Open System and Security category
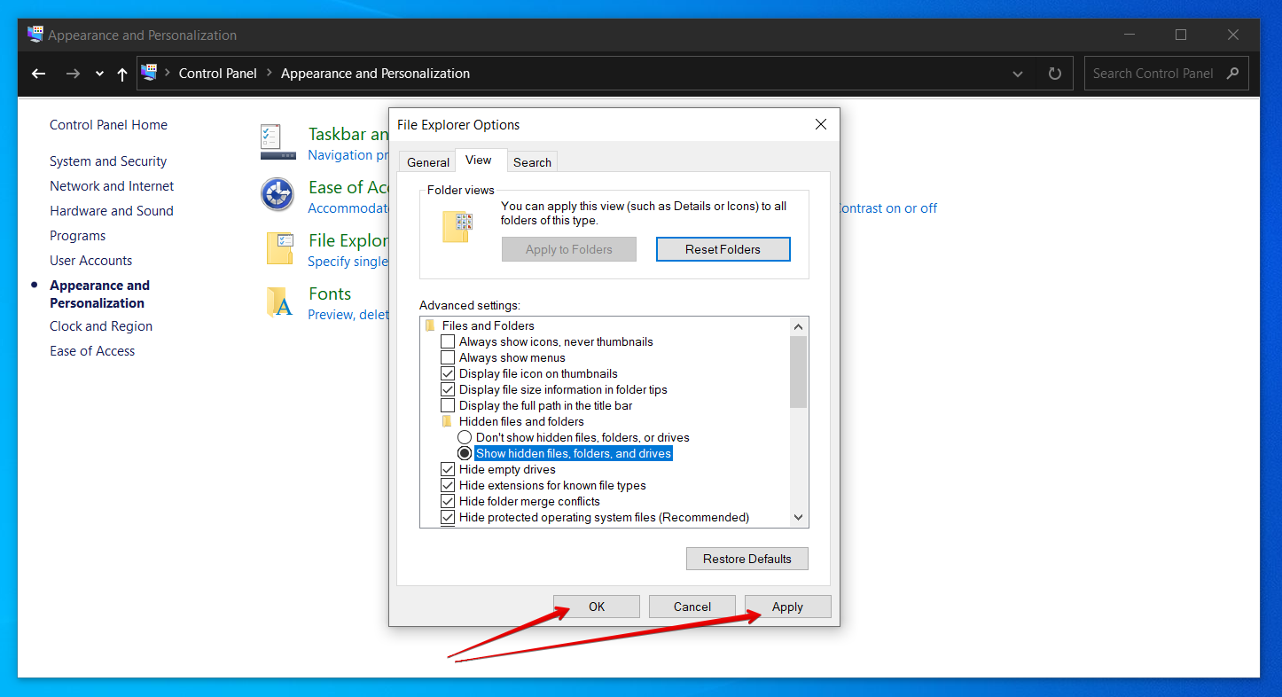1282x697 pixels. pyautogui.click(x=108, y=161)
